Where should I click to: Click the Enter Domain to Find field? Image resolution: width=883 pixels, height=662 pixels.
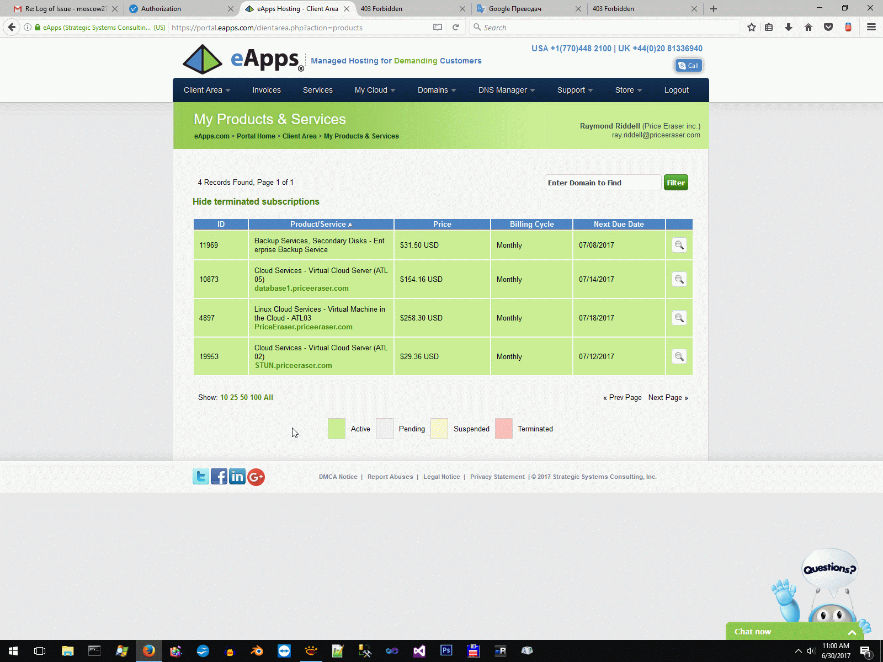tap(603, 183)
